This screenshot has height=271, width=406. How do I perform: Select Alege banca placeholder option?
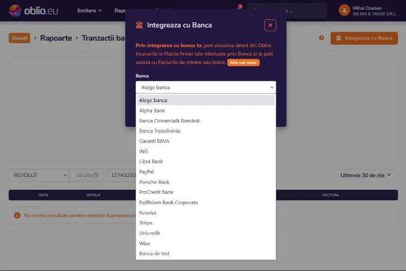pos(206,100)
